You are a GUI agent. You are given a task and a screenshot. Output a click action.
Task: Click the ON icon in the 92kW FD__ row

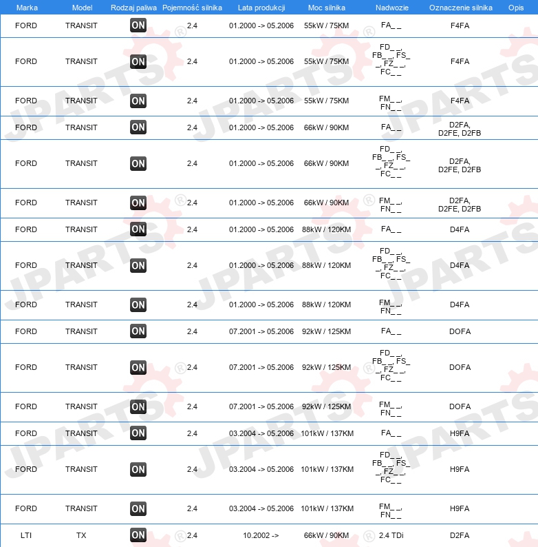[x=138, y=367]
